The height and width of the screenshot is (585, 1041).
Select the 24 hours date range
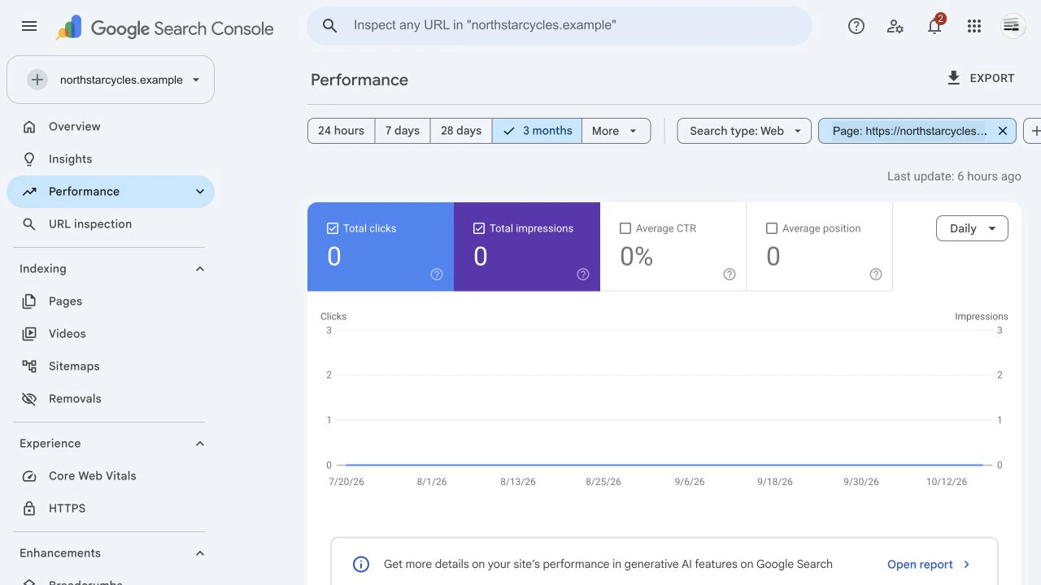pyautogui.click(x=342, y=131)
